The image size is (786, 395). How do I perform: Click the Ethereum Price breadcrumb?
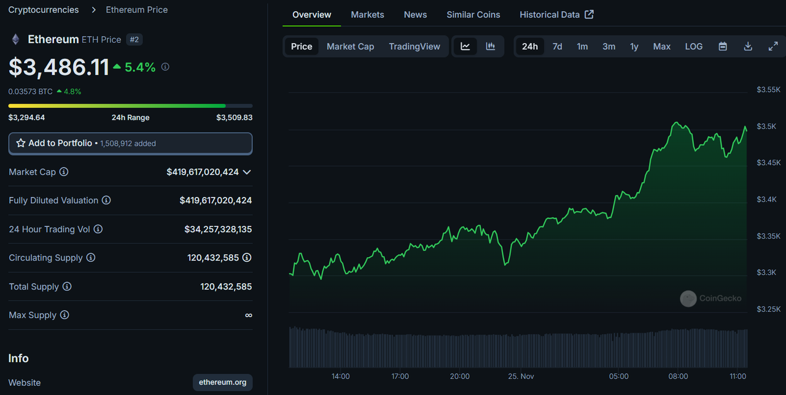(x=137, y=10)
